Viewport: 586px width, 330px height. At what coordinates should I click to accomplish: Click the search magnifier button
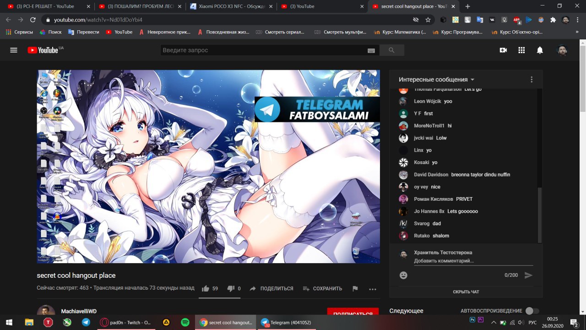391,50
